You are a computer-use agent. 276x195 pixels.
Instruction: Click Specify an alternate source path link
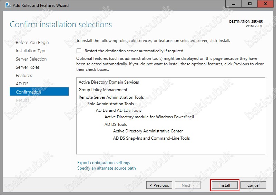[x=107, y=168]
